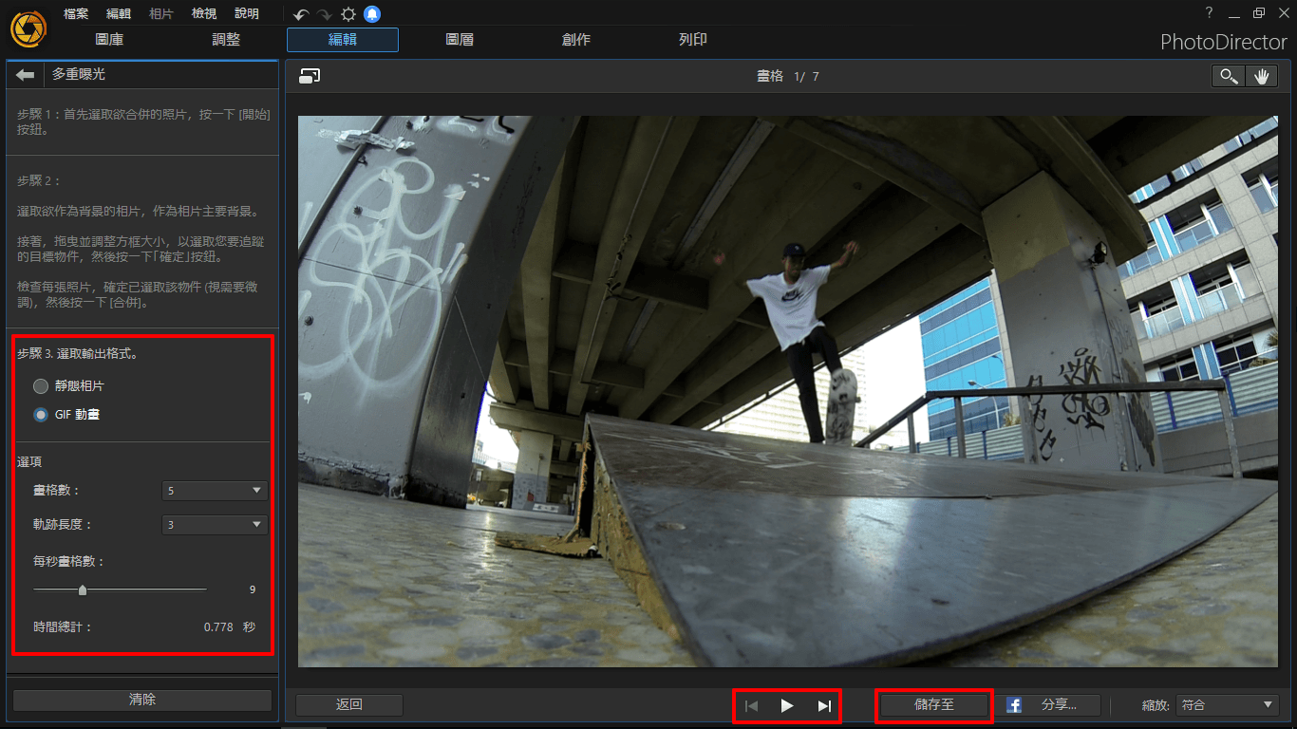This screenshot has width=1297, height=729.
Task: Switch to the 圖層 module tab
Action: (x=460, y=40)
